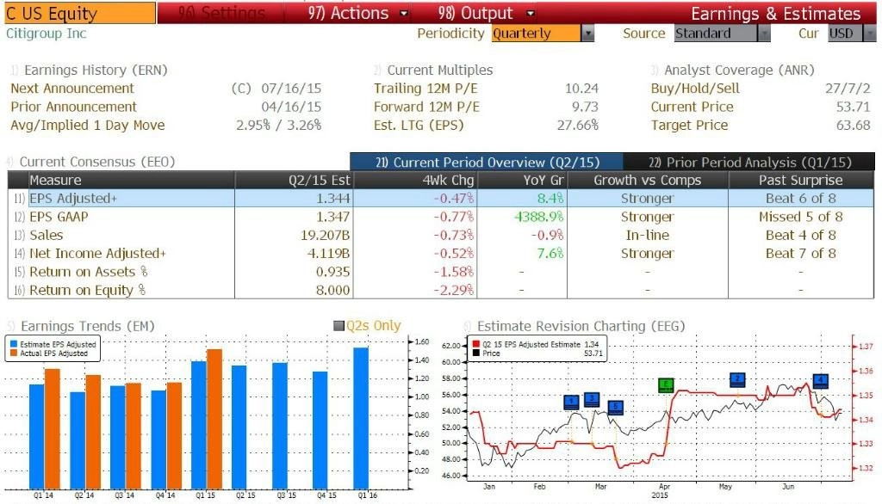Open the 97) Actions dropdown menu

(x=357, y=13)
